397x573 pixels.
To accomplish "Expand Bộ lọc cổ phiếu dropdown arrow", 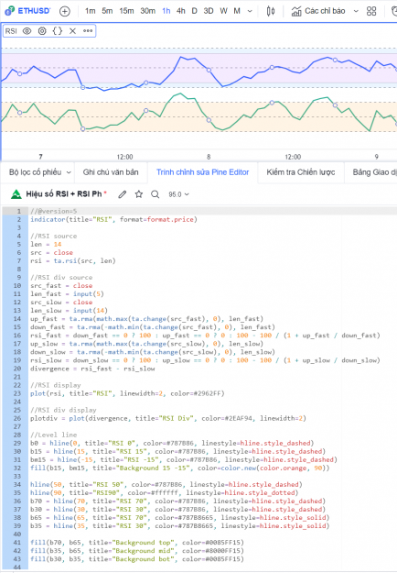I will click(x=69, y=172).
